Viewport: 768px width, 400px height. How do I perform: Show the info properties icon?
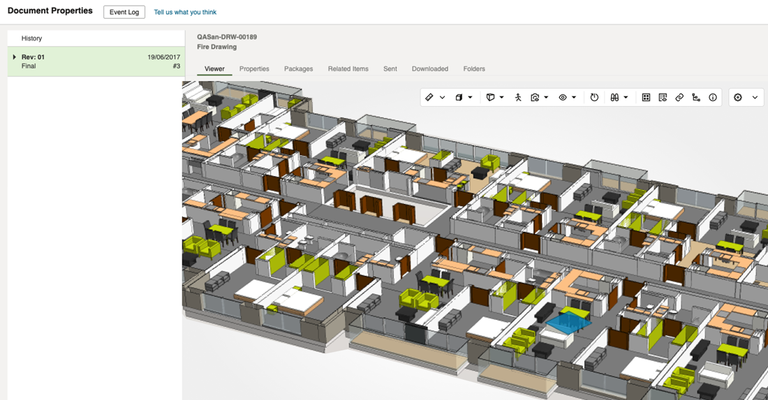click(x=713, y=98)
